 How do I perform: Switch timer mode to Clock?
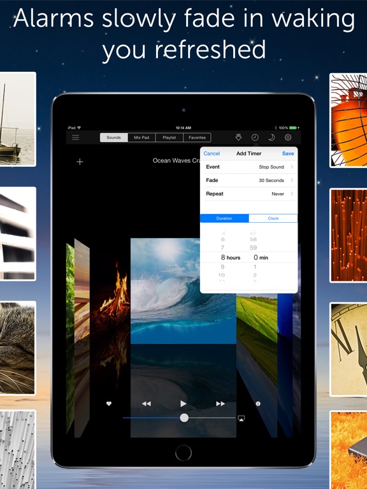point(273,218)
